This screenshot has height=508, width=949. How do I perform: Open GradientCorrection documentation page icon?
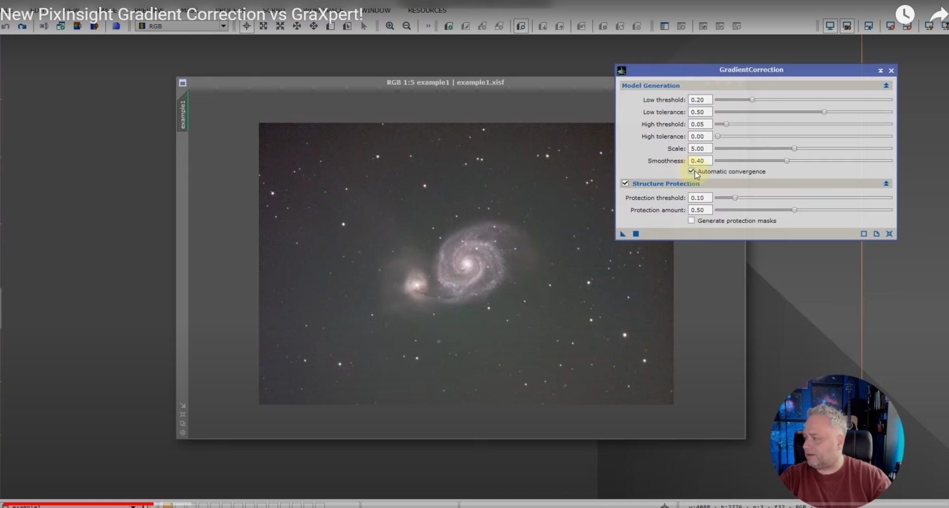click(877, 234)
